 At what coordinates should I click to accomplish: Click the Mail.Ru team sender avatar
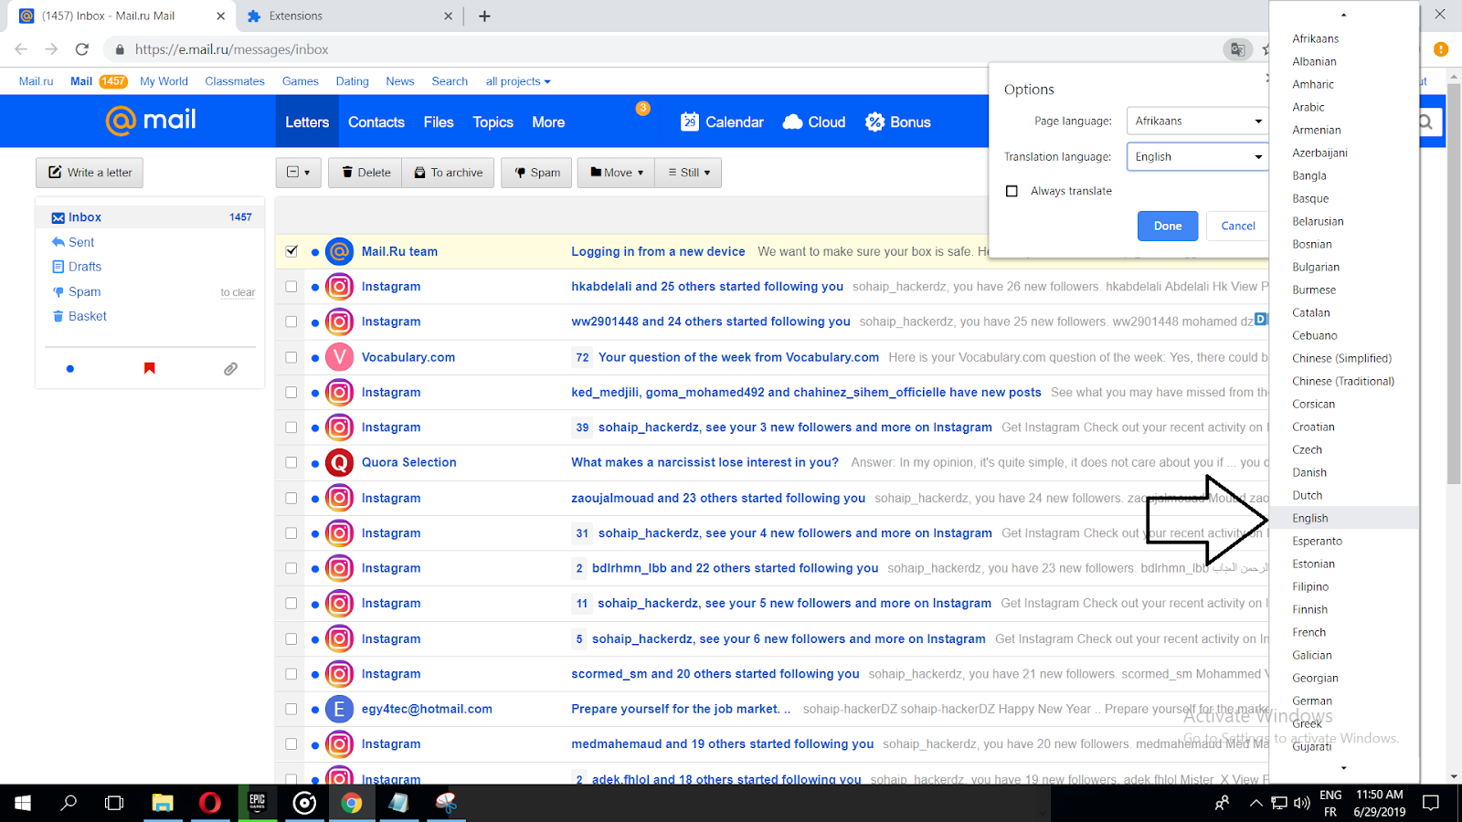point(339,251)
